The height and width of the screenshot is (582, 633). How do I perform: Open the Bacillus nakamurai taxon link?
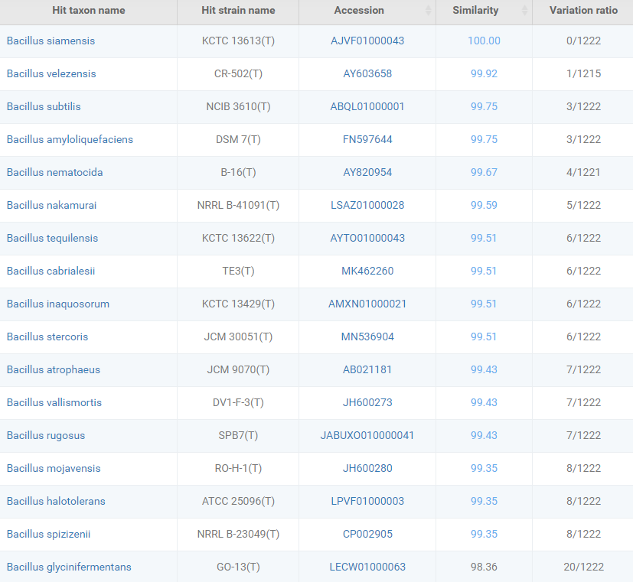click(x=51, y=205)
